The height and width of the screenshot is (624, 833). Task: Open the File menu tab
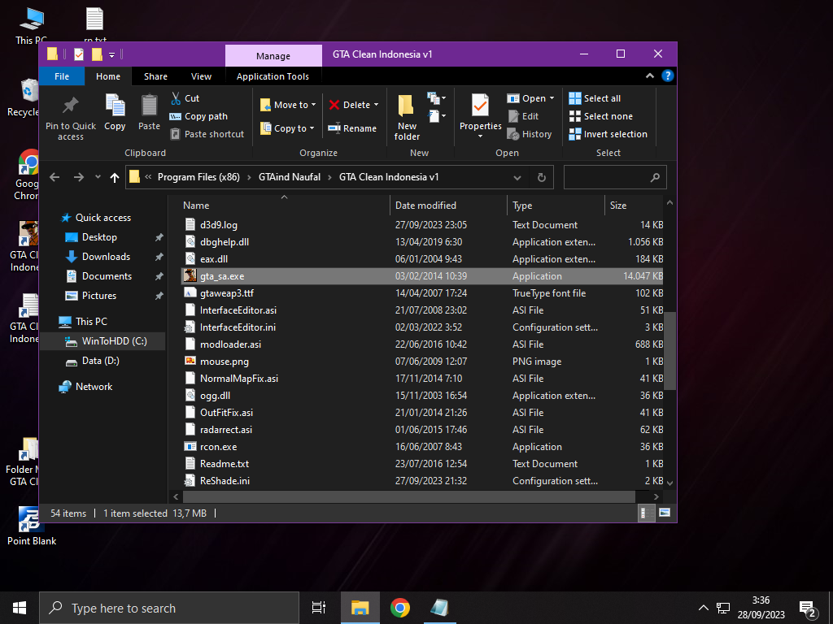click(x=62, y=76)
